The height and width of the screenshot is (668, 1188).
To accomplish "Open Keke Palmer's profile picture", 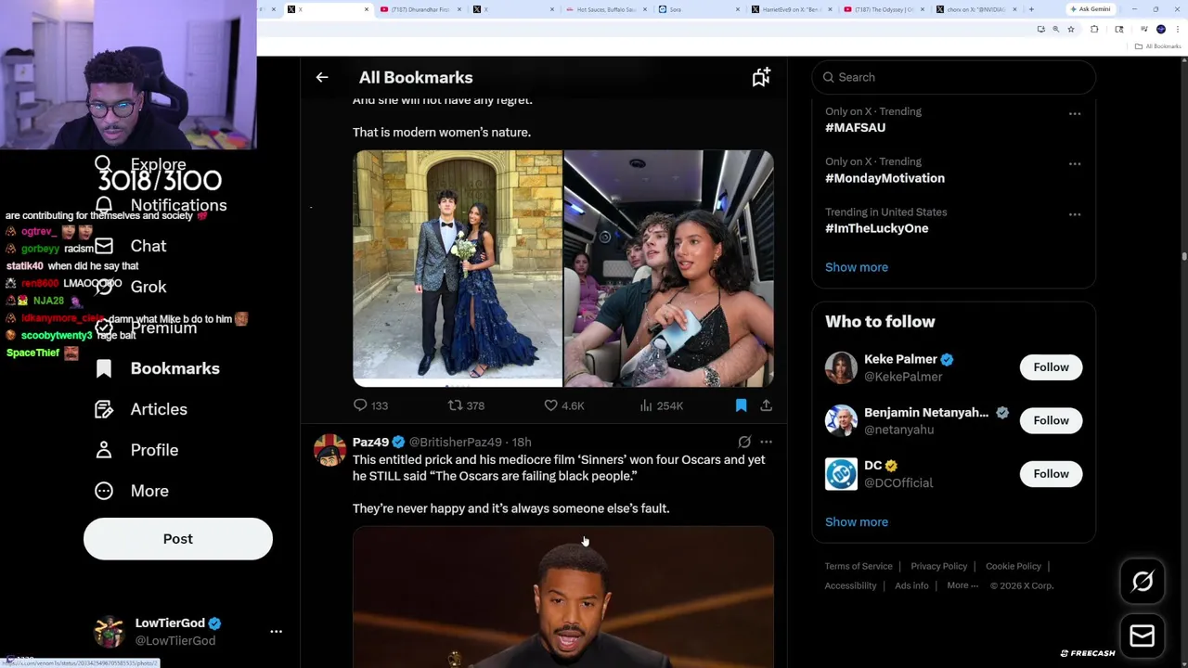I will (841, 367).
